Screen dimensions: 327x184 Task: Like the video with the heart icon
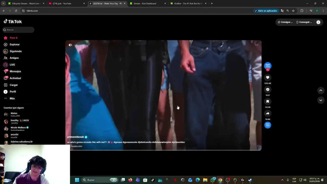[267, 77]
